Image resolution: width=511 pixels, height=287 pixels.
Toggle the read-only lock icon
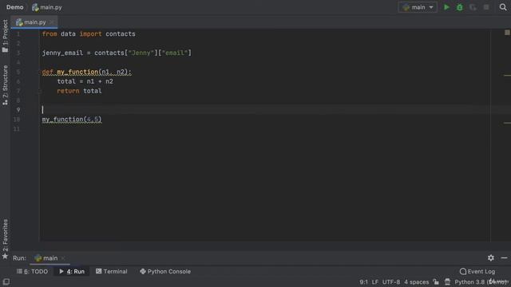click(436, 281)
